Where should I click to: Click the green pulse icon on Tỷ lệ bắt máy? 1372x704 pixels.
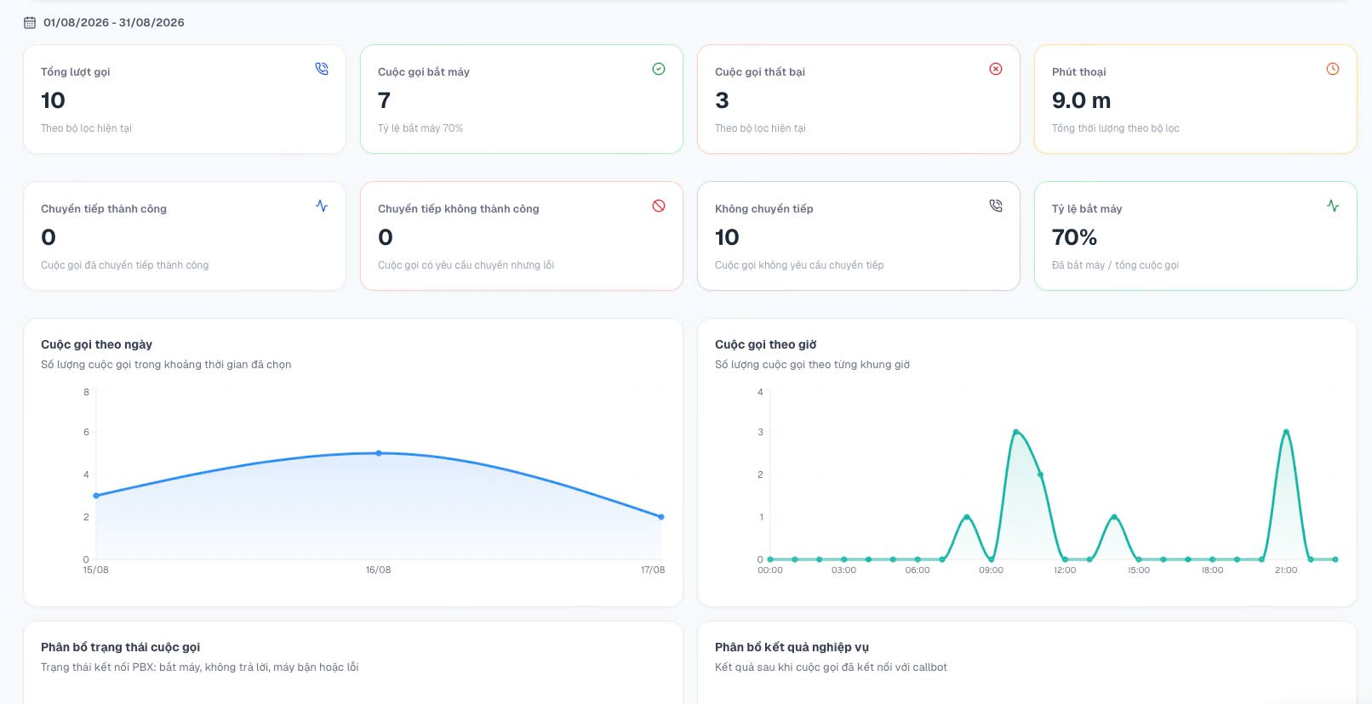1333,206
